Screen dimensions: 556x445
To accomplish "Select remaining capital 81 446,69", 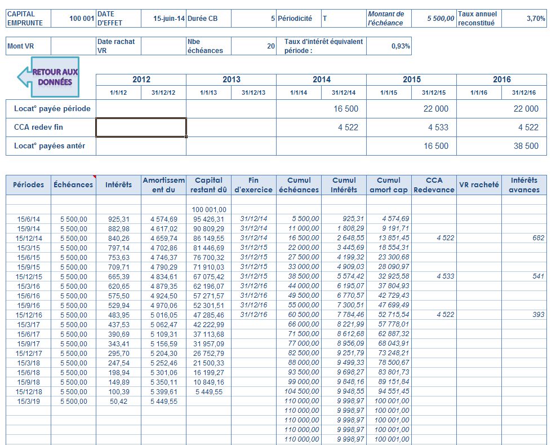I will [x=208, y=248].
